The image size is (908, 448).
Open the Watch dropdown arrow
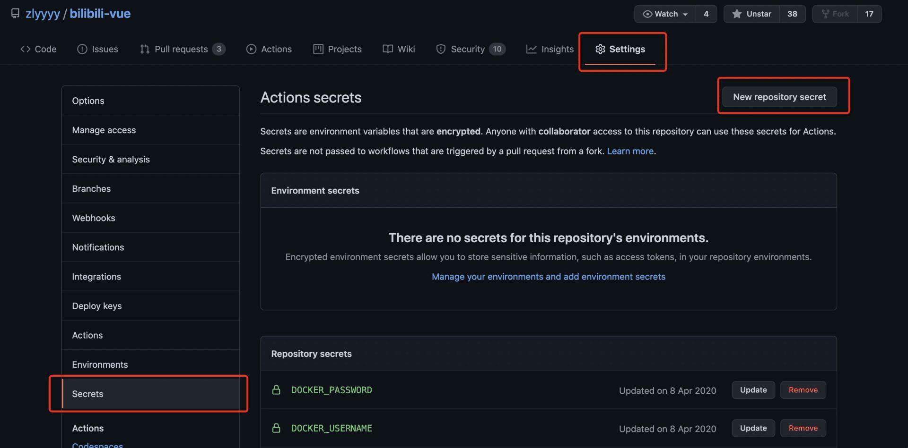point(685,14)
